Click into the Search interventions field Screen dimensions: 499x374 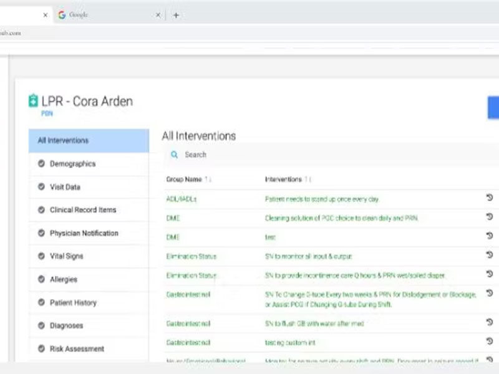coord(312,155)
